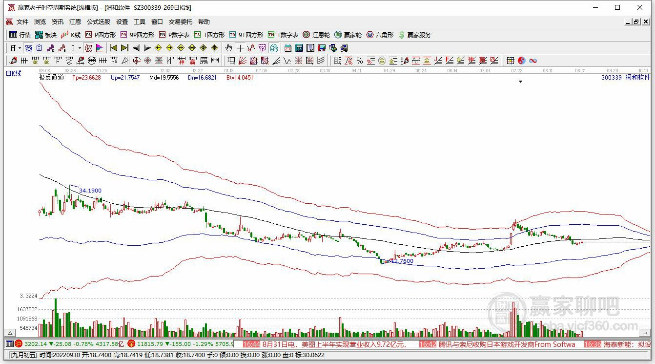Open the T四方形 tool
This screenshot has width=655, height=364.
click(209, 35)
